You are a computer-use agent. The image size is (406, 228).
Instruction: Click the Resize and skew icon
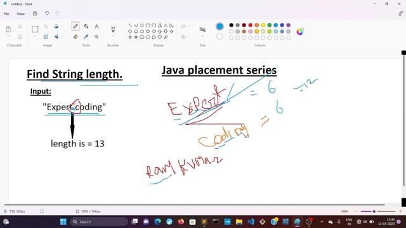[46, 37]
